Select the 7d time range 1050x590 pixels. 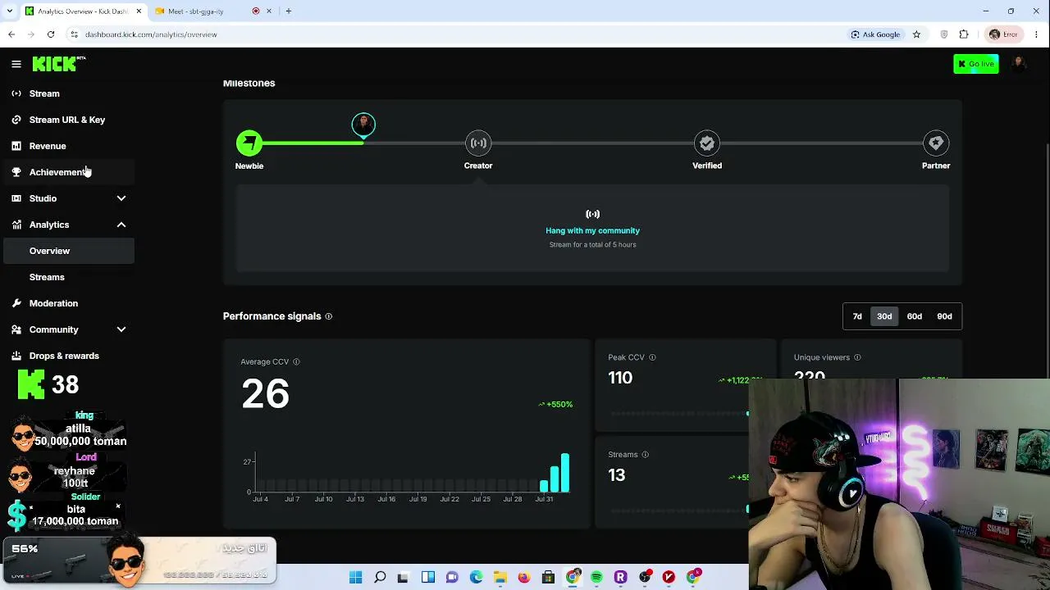click(857, 316)
